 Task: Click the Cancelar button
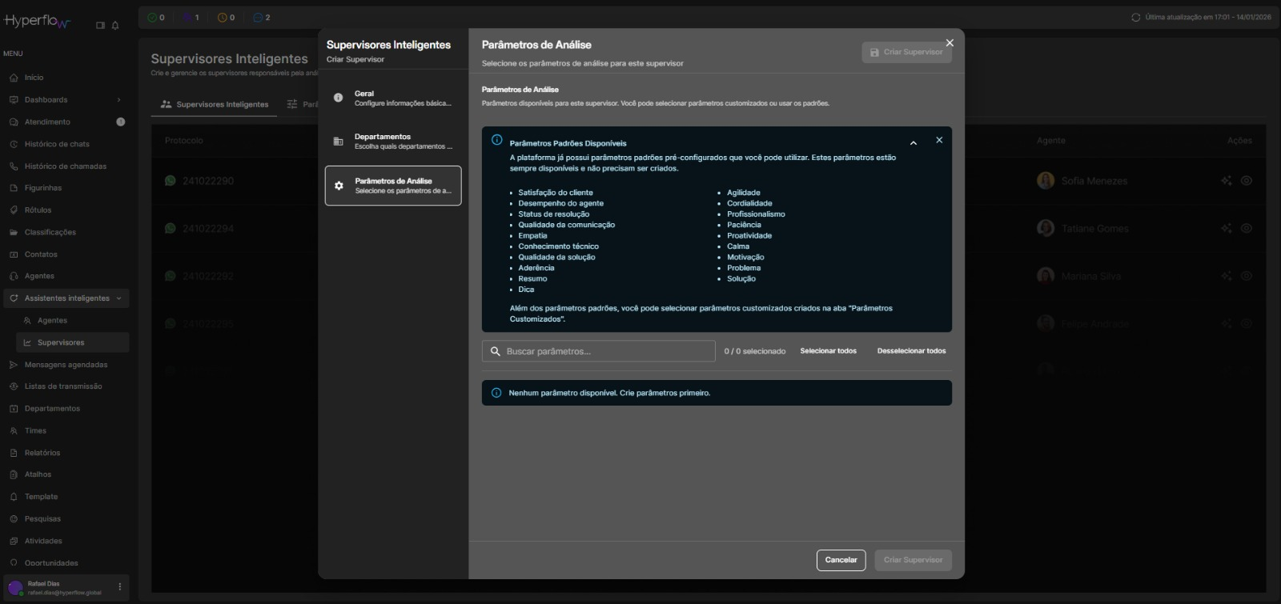point(841,560)
